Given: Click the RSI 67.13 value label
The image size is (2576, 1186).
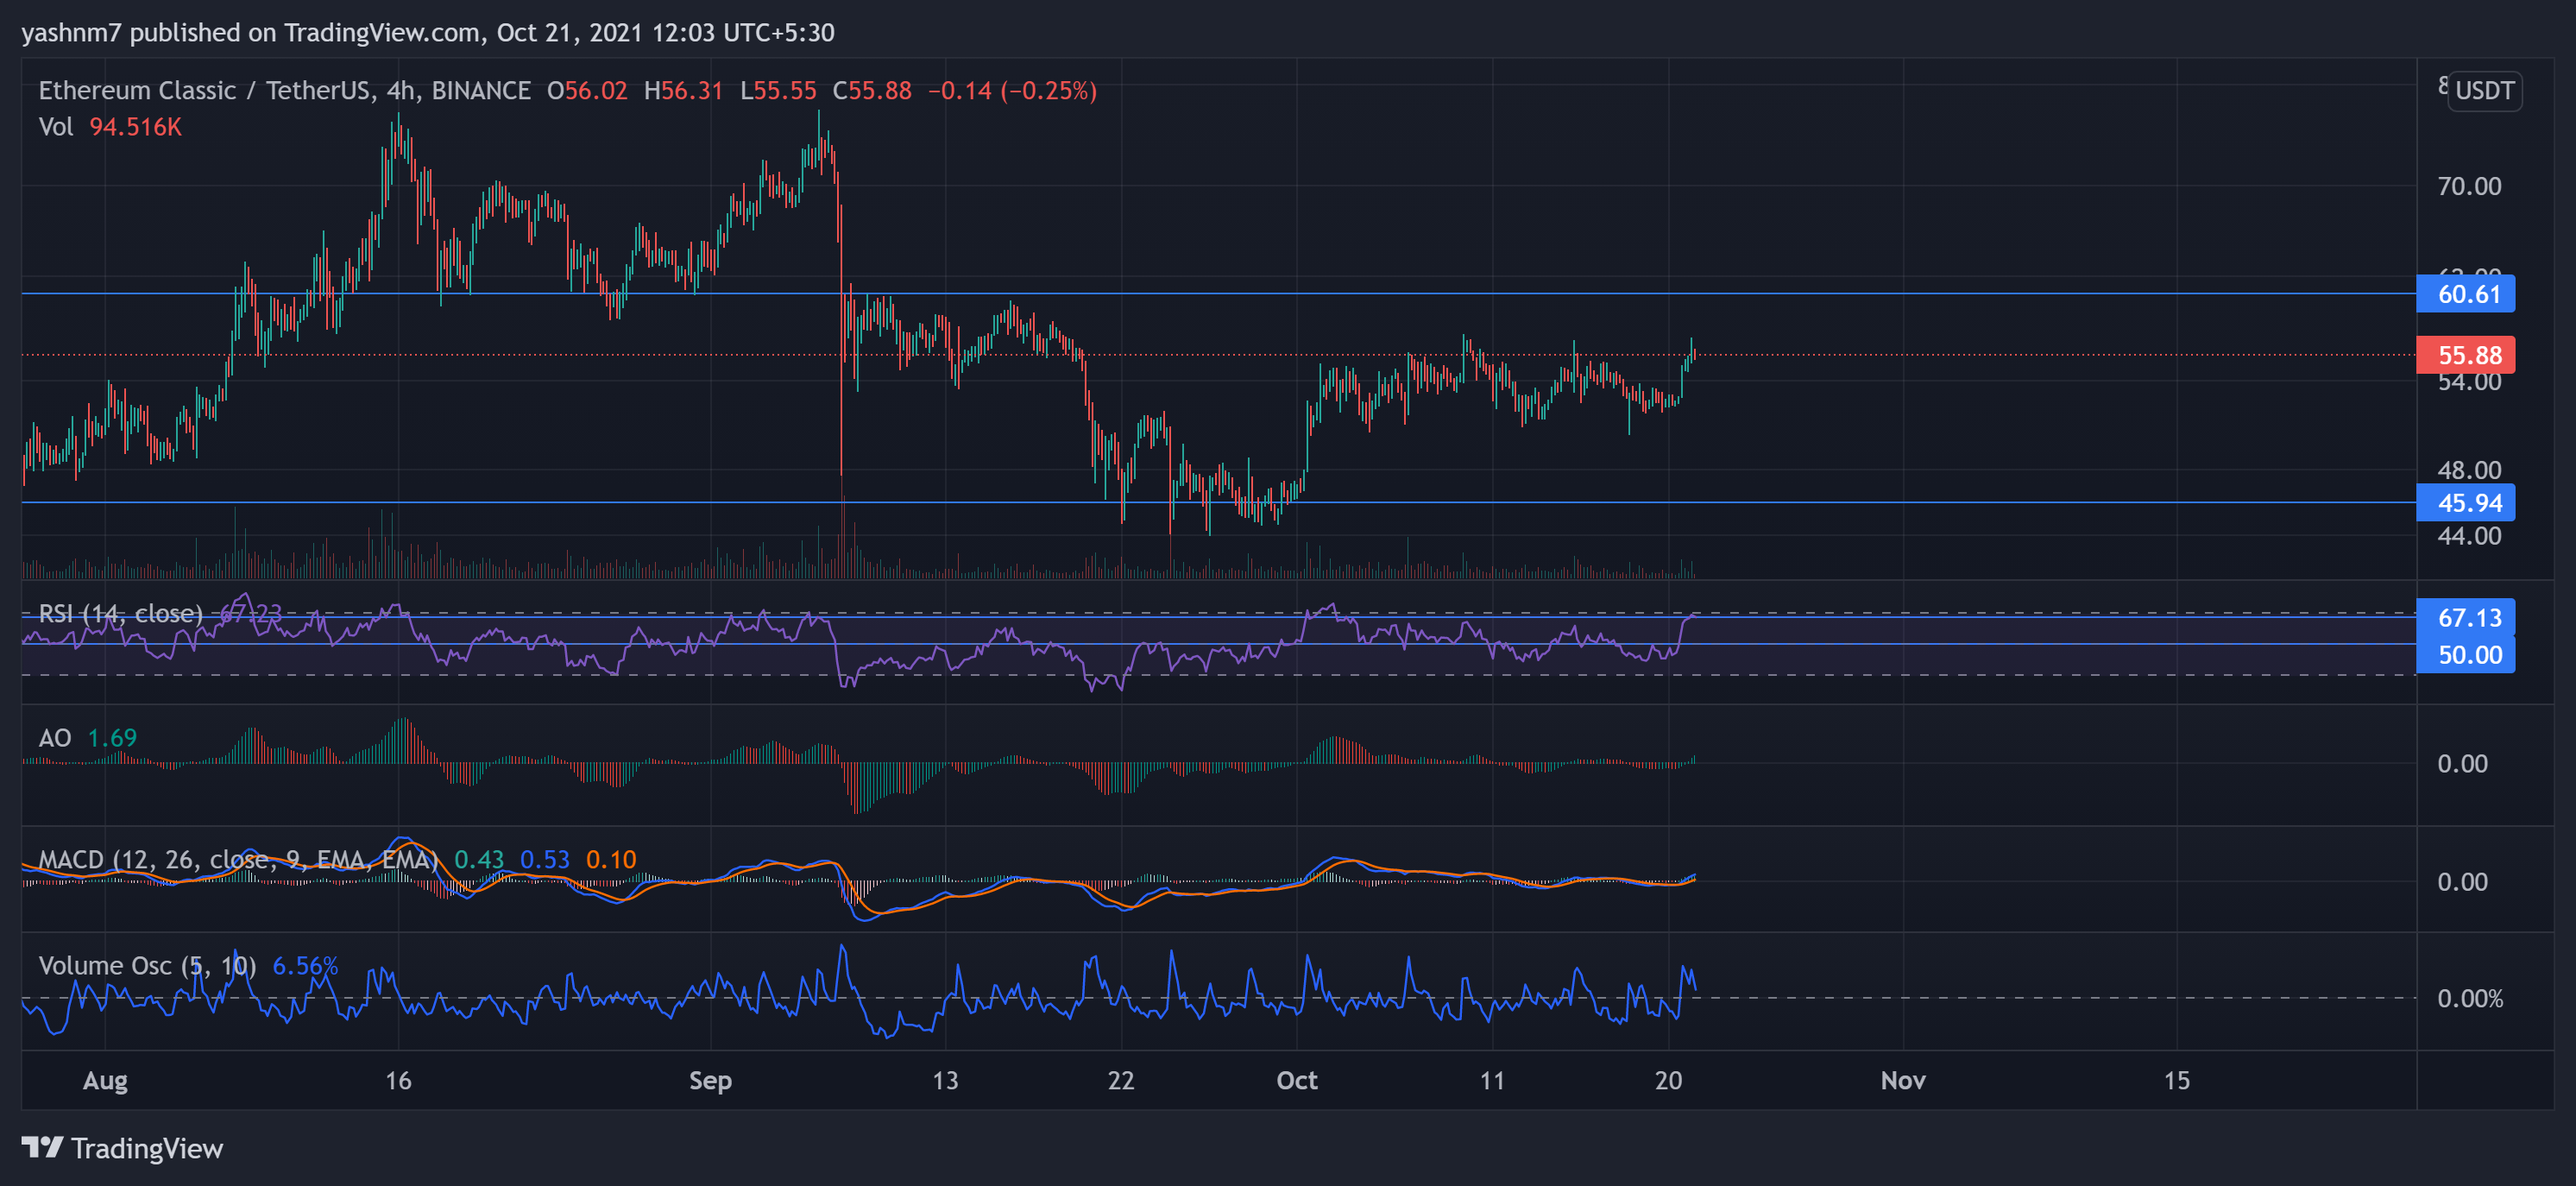Looking at the screenshot, I should (x=2465, y=618).
